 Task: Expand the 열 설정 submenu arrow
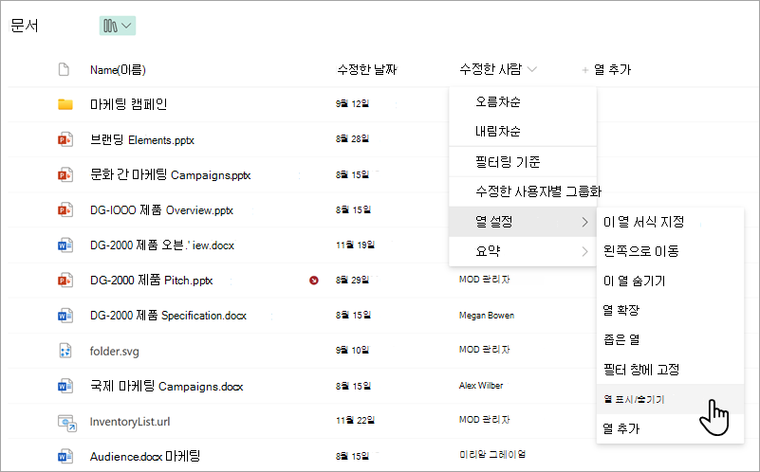point(584,222)
